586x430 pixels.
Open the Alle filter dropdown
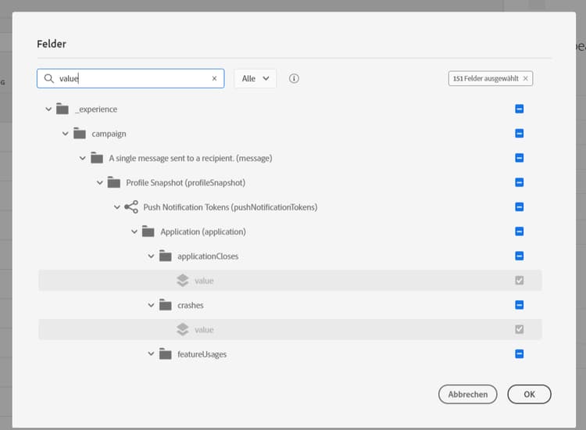click(x=255, y=79)
